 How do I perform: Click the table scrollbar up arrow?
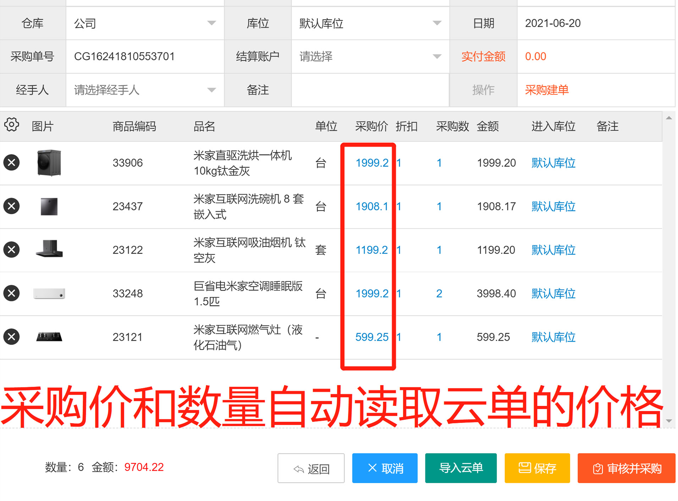click(669, 118)
